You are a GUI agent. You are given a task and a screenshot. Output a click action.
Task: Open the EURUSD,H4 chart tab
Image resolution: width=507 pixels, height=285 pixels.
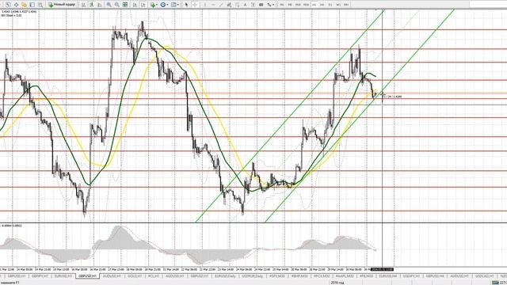(388, 276)
